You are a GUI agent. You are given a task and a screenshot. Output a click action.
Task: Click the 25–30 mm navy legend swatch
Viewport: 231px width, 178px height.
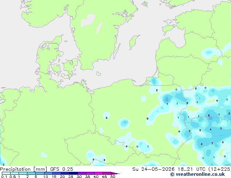[x=73, y=173]
